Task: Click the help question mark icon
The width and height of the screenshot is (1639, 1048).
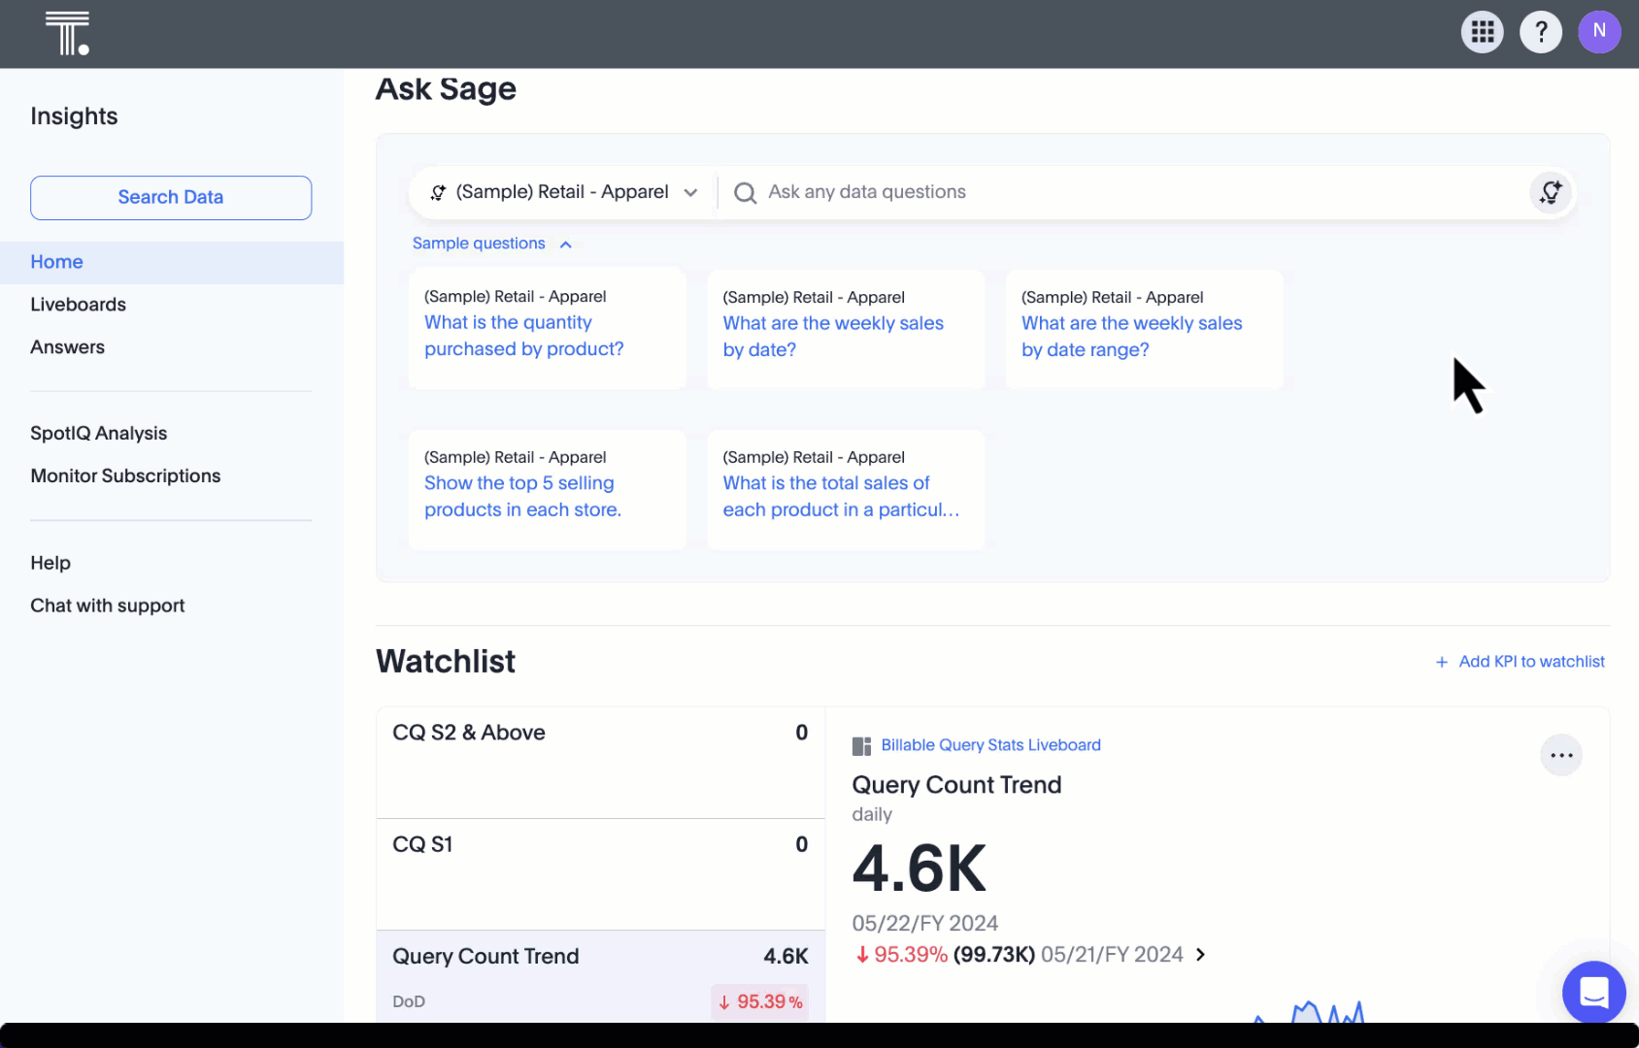Action: coord(1540,31)
